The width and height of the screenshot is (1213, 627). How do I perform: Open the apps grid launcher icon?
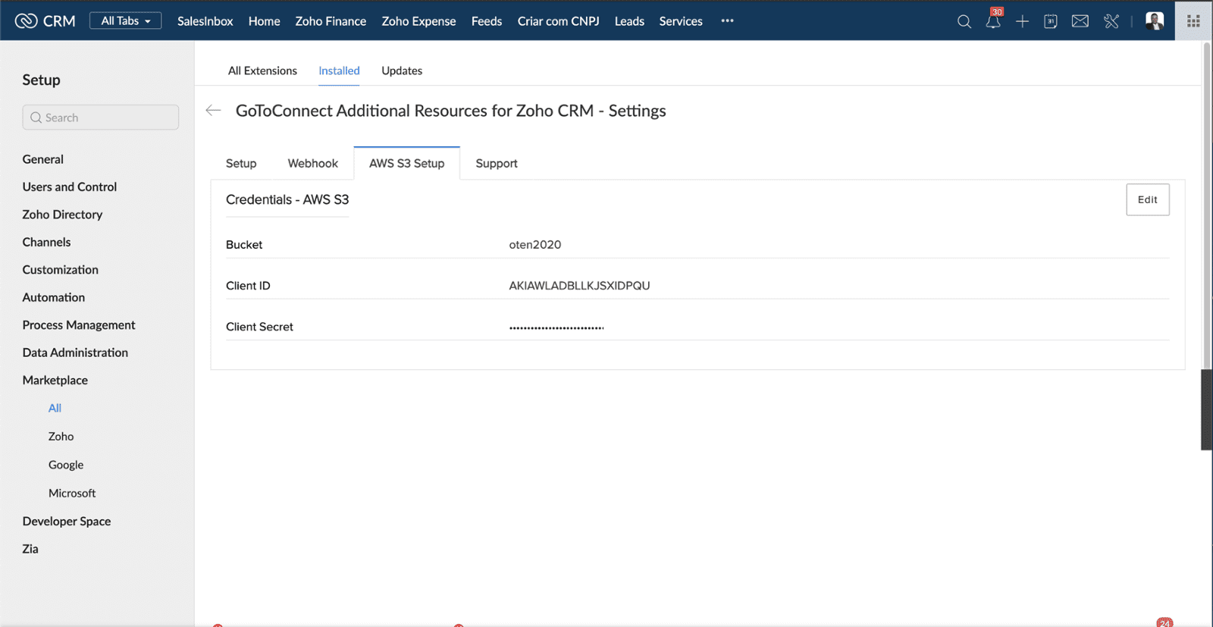click(1193, 21)
